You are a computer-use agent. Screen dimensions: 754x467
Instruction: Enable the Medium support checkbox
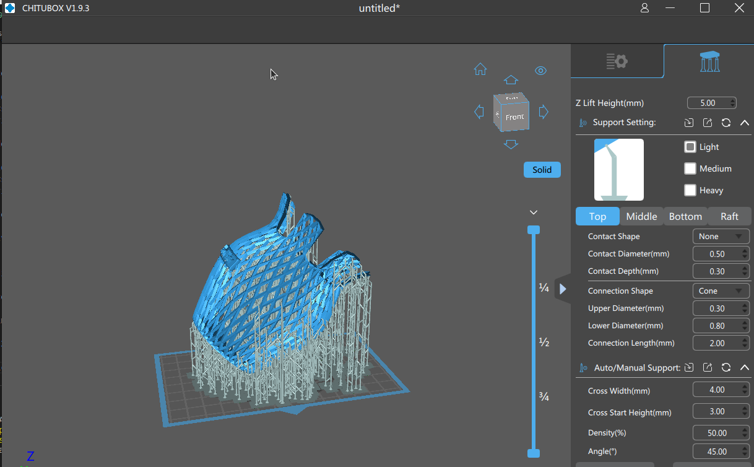[x=690, y=168]
